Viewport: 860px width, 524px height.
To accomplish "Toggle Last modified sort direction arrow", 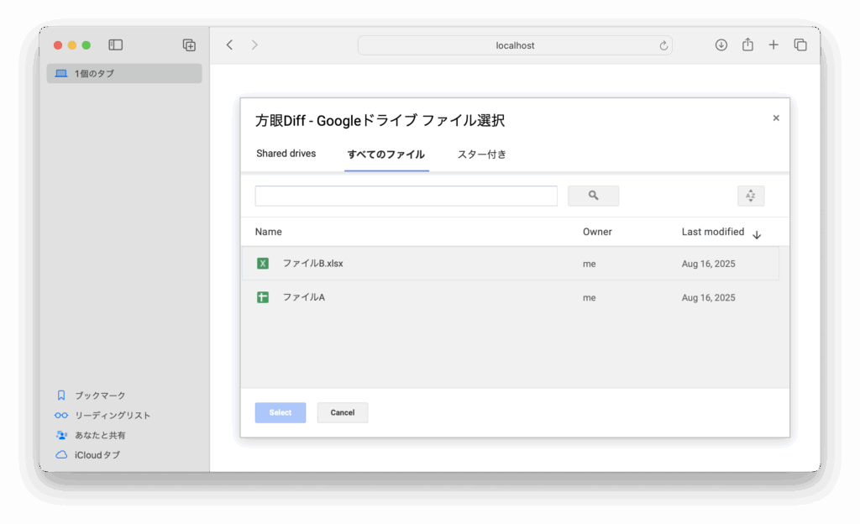I will coord(757,235).
